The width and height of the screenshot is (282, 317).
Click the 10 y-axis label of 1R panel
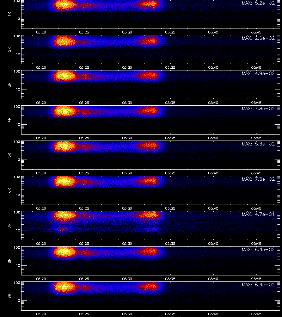18,19
